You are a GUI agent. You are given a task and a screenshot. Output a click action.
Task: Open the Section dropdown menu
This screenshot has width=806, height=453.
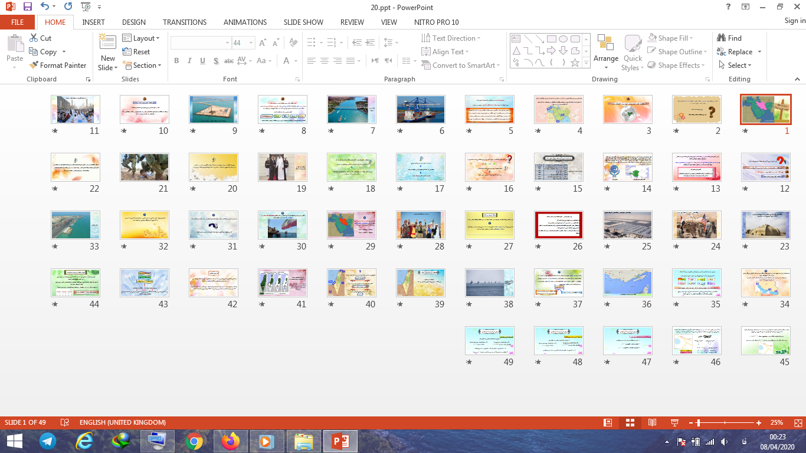[141, 65]
